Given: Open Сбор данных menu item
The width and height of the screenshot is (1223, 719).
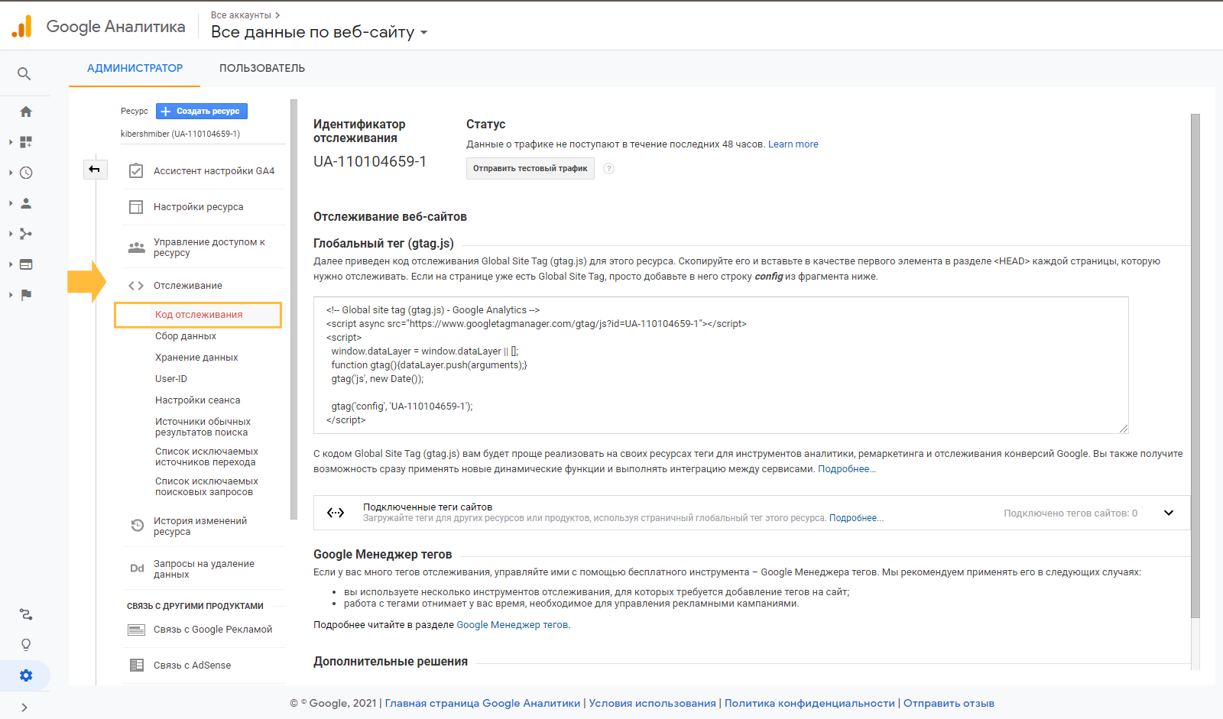Looking at the screenshot, I should [x=186, y=336].
